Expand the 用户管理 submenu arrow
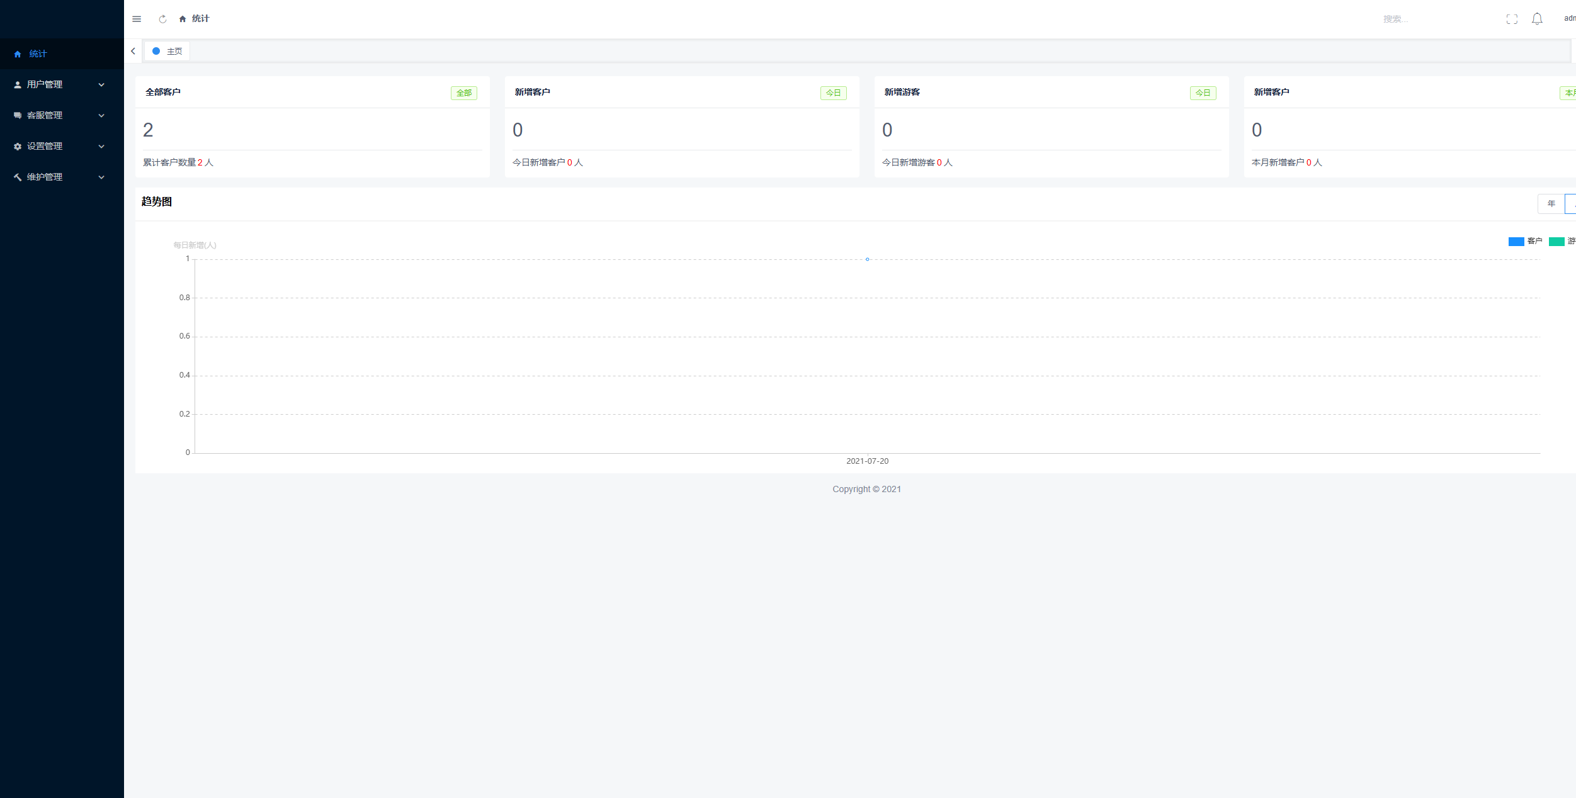 (x=101, y=84)
